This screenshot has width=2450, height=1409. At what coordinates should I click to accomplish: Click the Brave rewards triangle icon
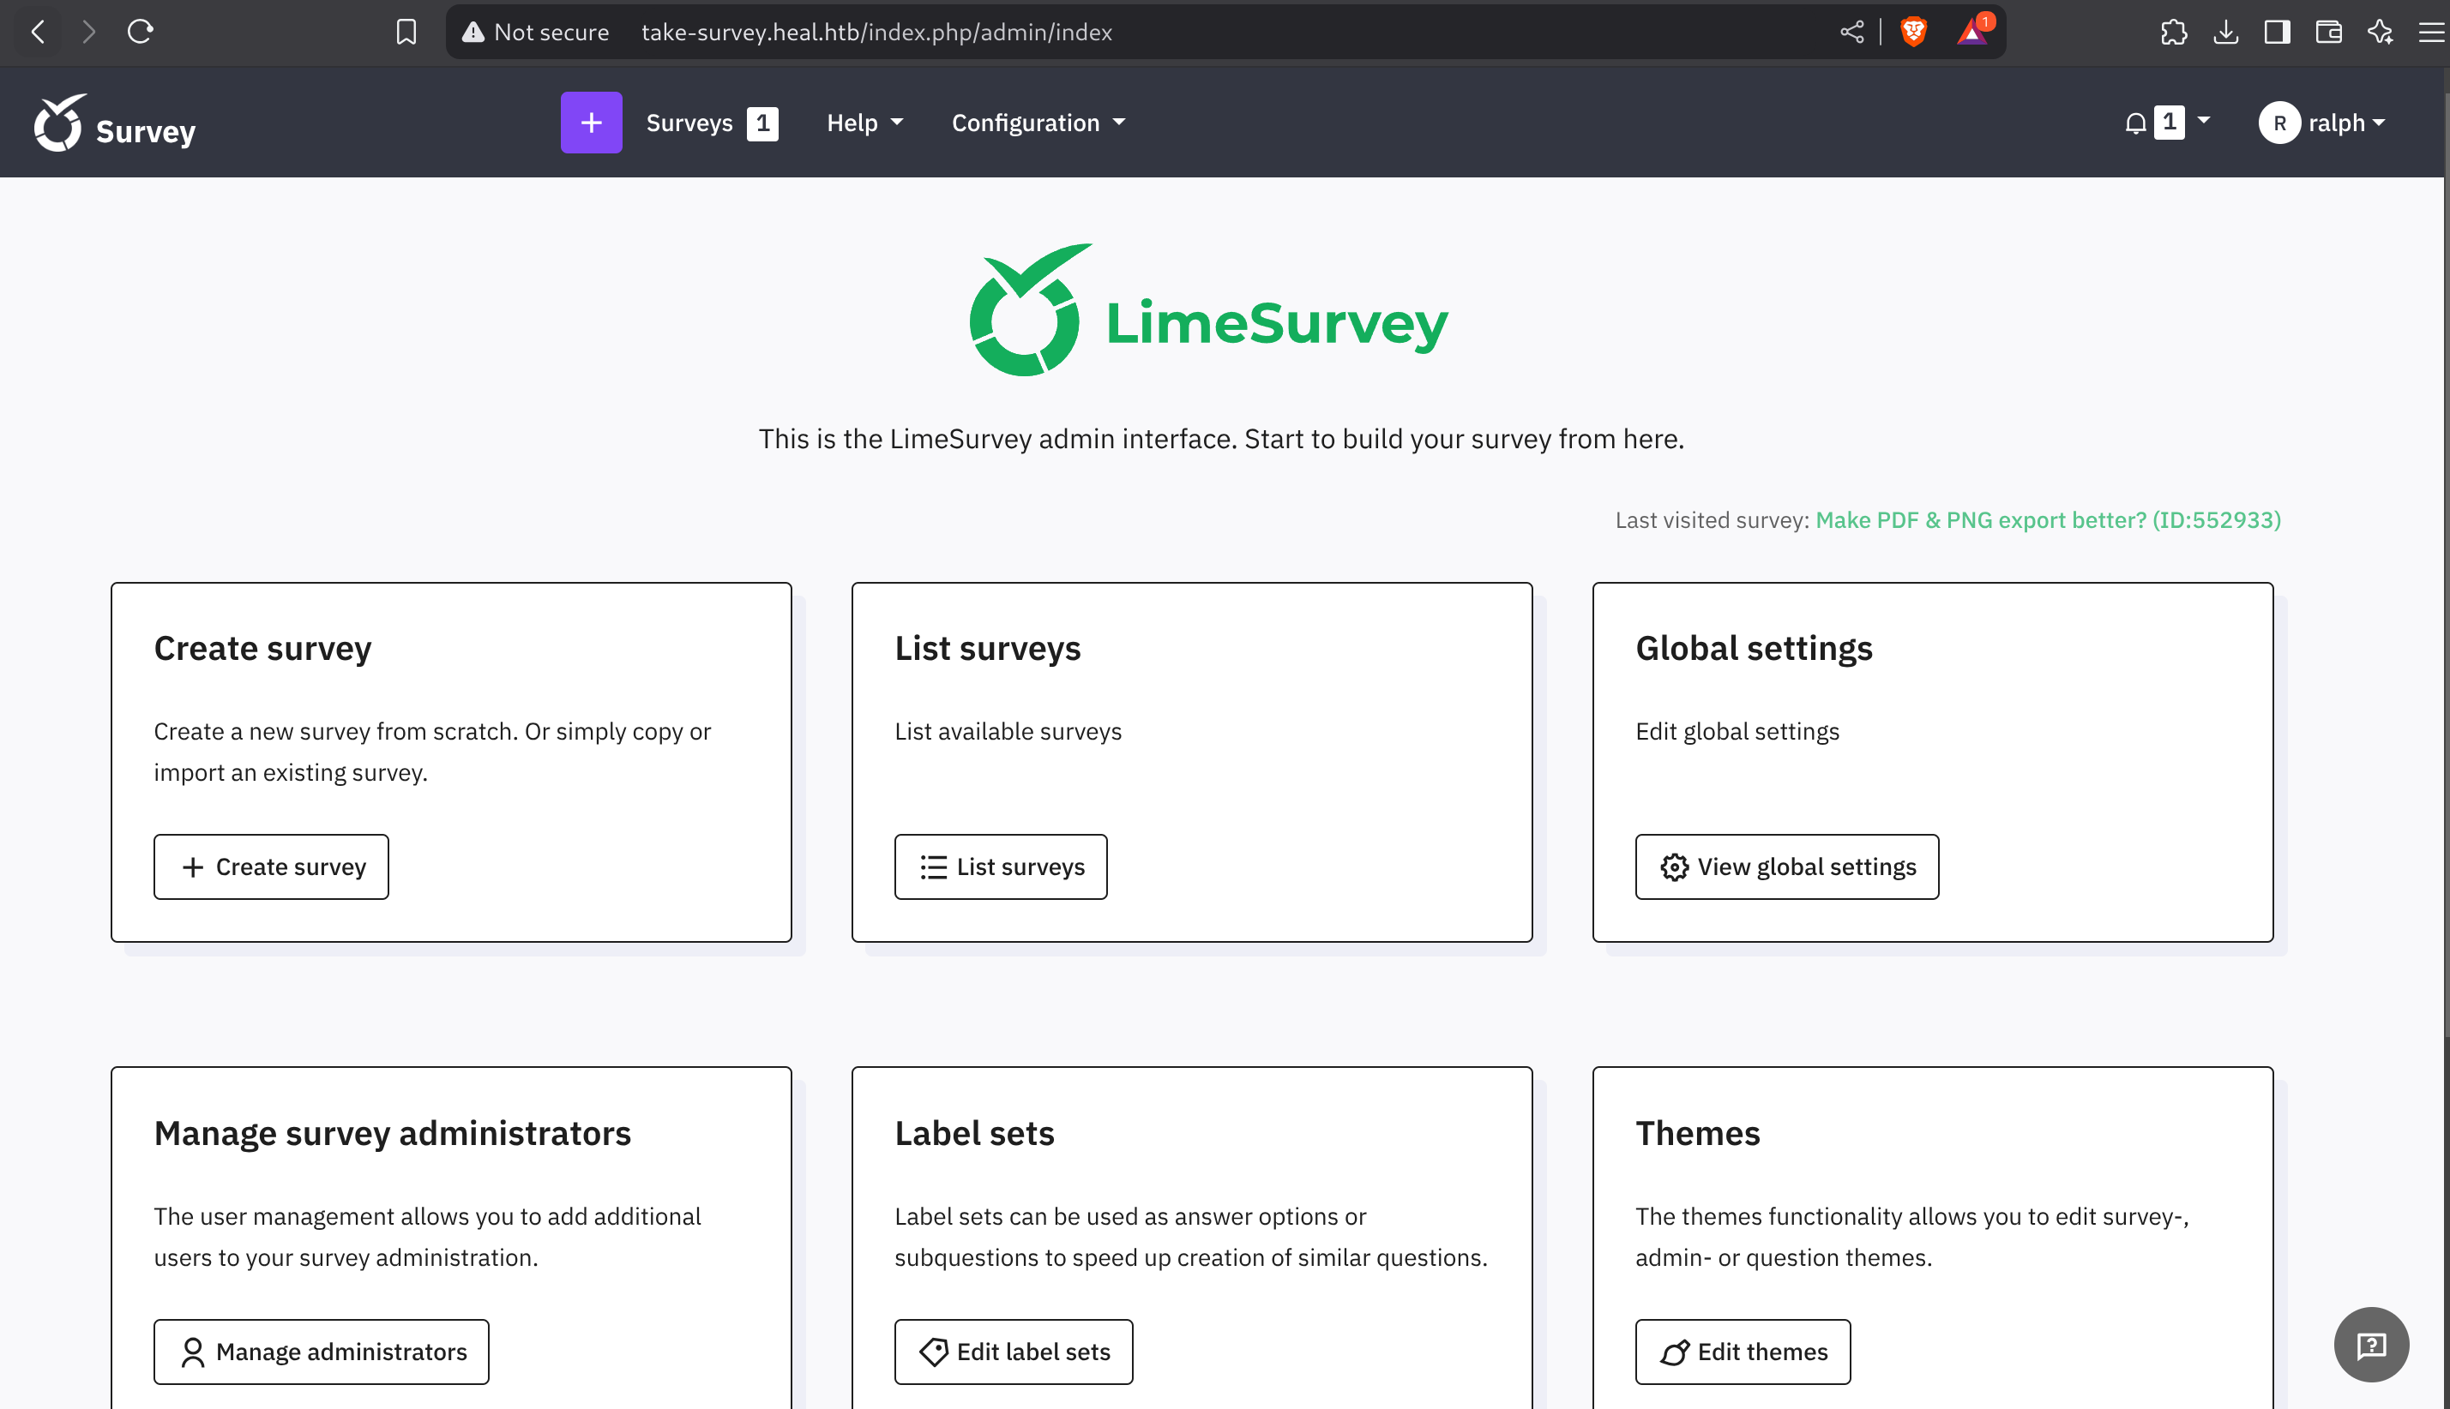point(1971,32)
